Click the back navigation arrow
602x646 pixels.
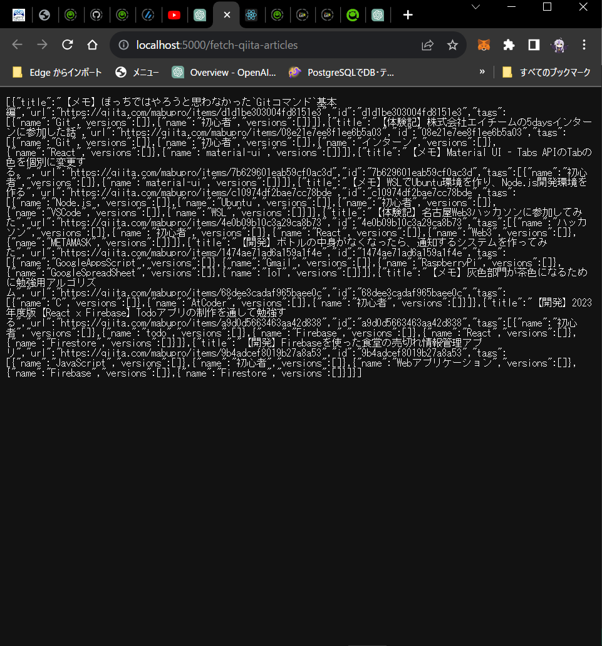tap(17, 45)
